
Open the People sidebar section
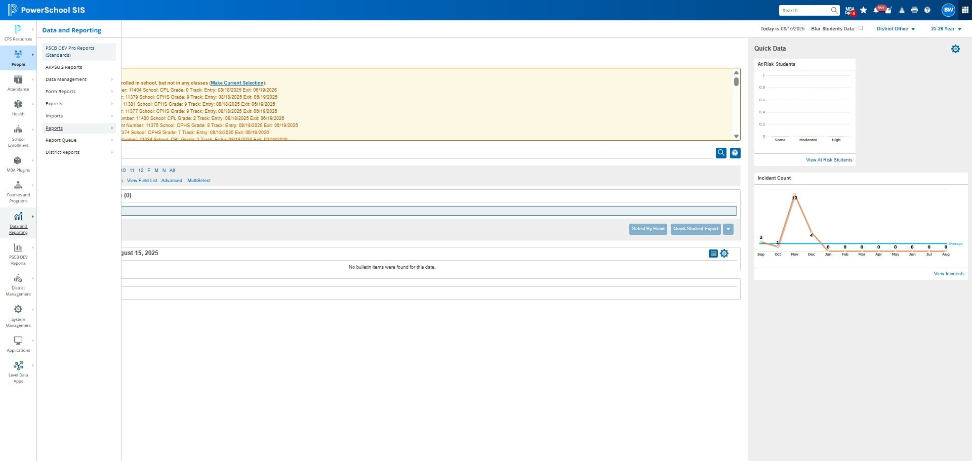[x=18, y=58]
